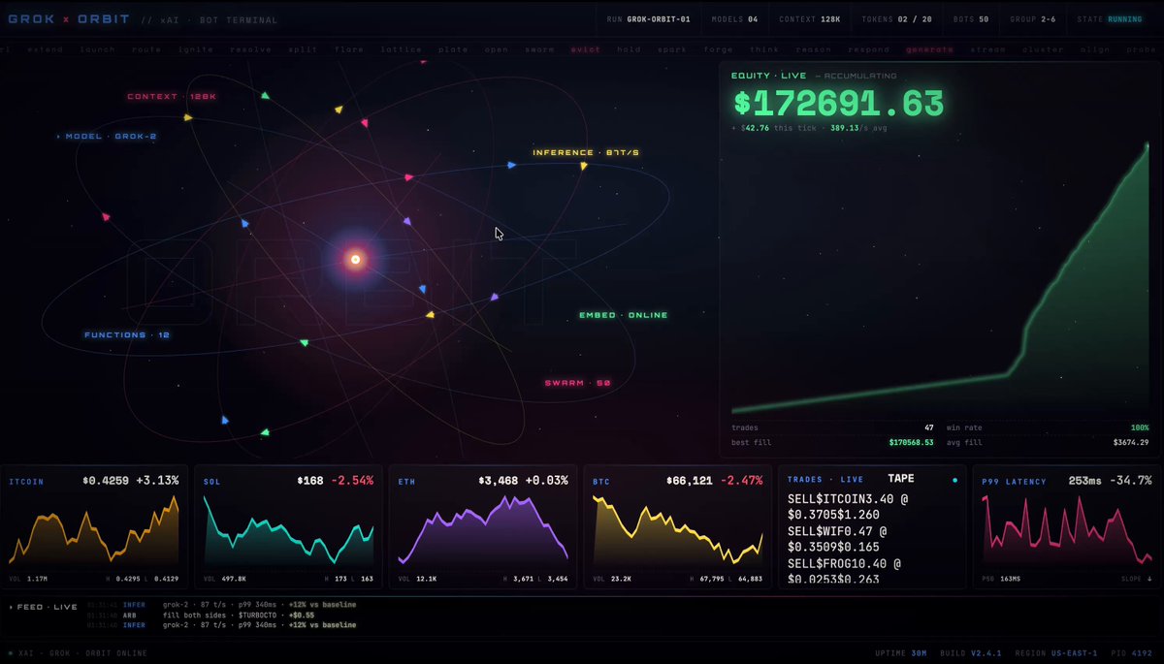Click the green status dot beside XAI · GROK · ORBIT ONLINE
Image resolution: width=1164 pixels, height=664 pixels.
pos(11,653)
